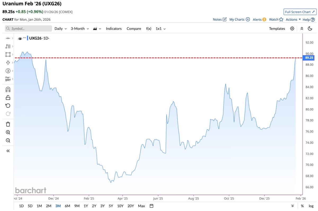Viewport: 318px width, 211px height.
Task: Select the 6M range
Action: point(67,206)
